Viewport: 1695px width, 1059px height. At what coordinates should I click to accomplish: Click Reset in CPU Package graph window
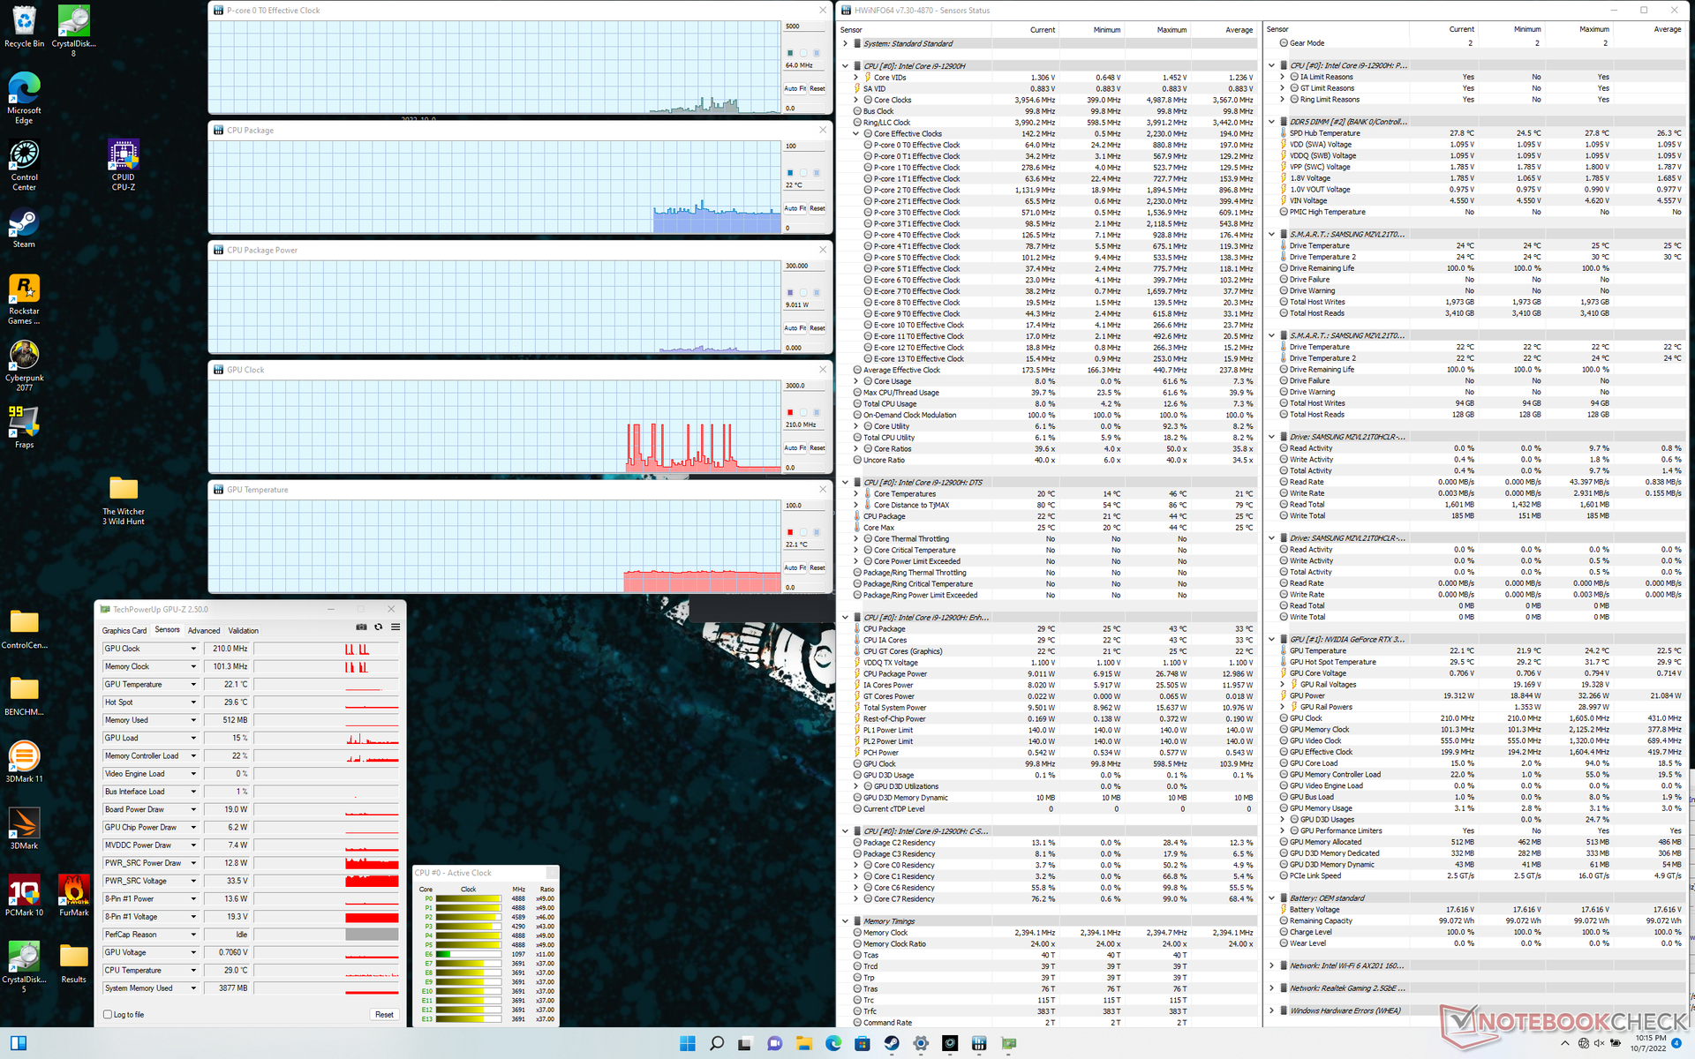(817, 208)
